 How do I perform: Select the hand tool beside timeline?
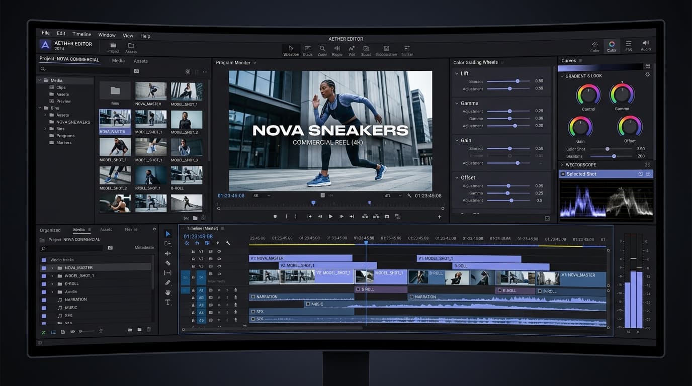[168, 292]
